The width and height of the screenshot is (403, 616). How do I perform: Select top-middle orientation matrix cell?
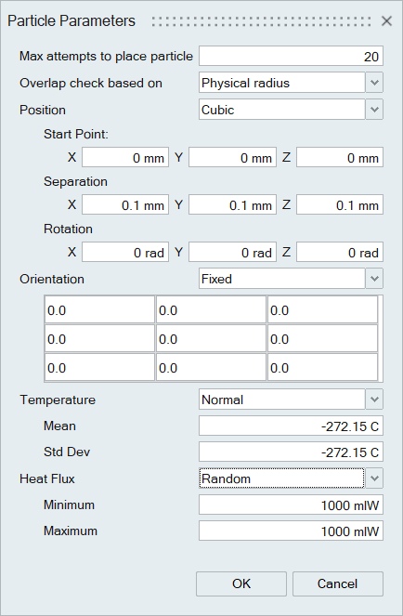pos(212,310)
